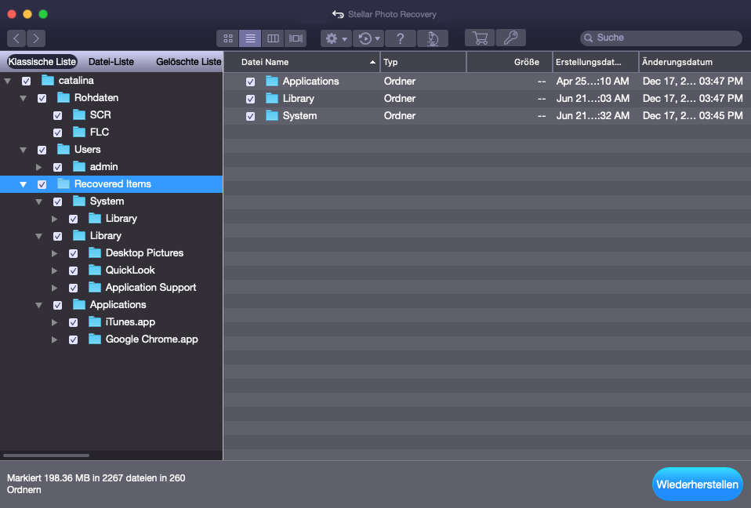Image resolution: width=751 pixels, height=508 pixels.
Task: Click the Suche search field
Action: pos(662,38)
